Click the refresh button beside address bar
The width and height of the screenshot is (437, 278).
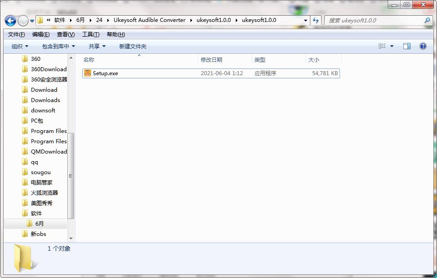(x=315, y=20)
